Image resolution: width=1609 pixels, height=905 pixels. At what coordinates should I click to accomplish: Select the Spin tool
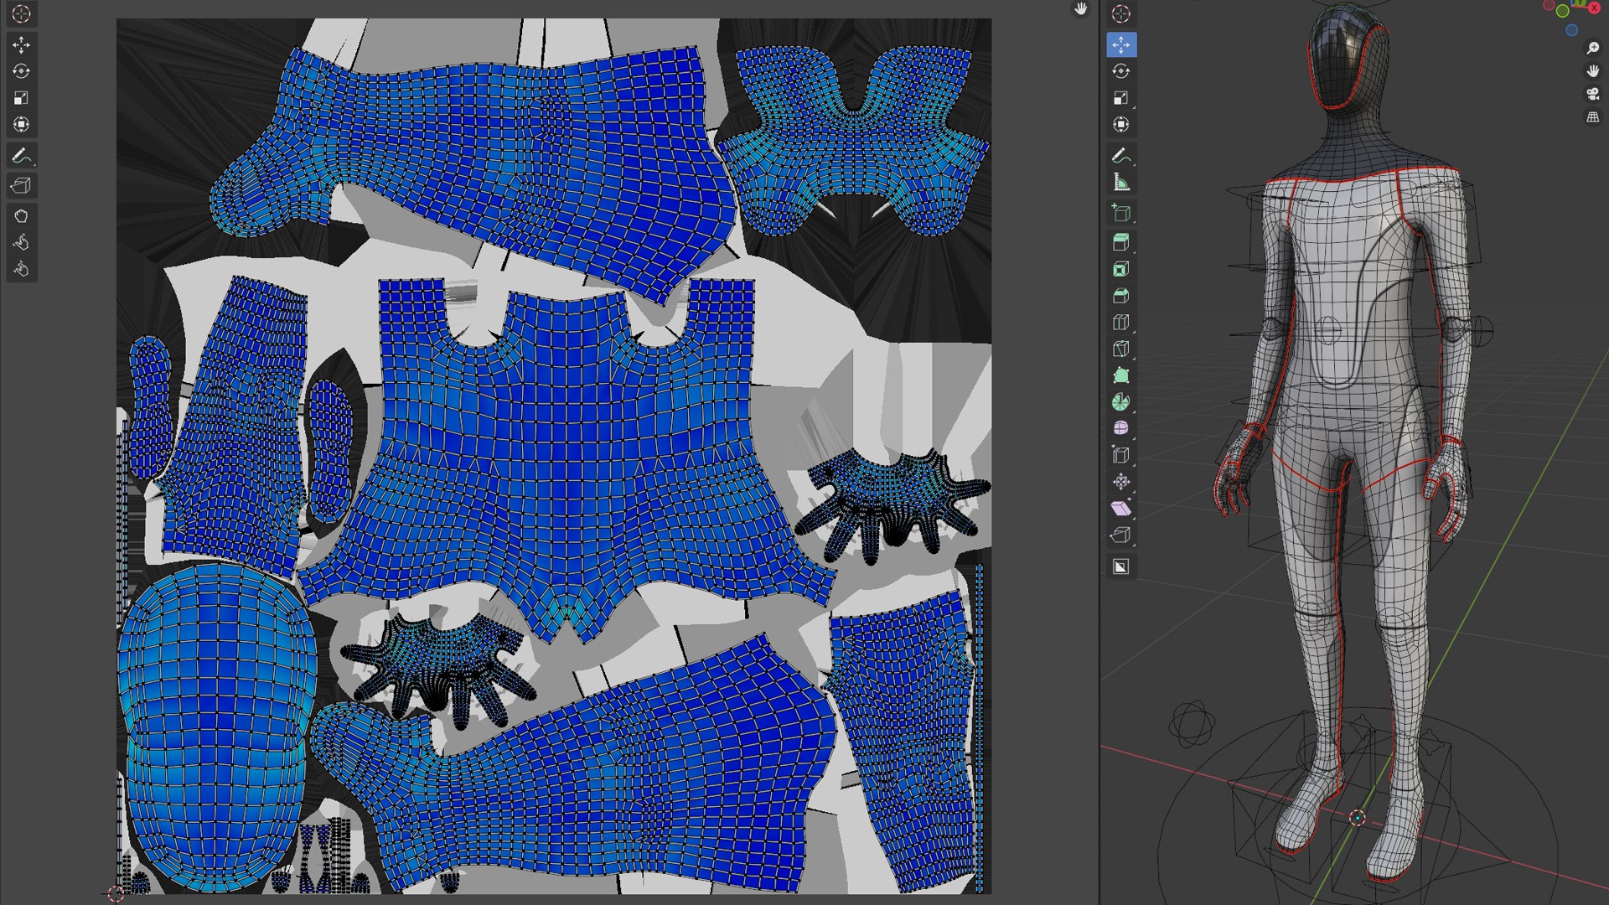pyautogui.click(x=1120, y=403)
